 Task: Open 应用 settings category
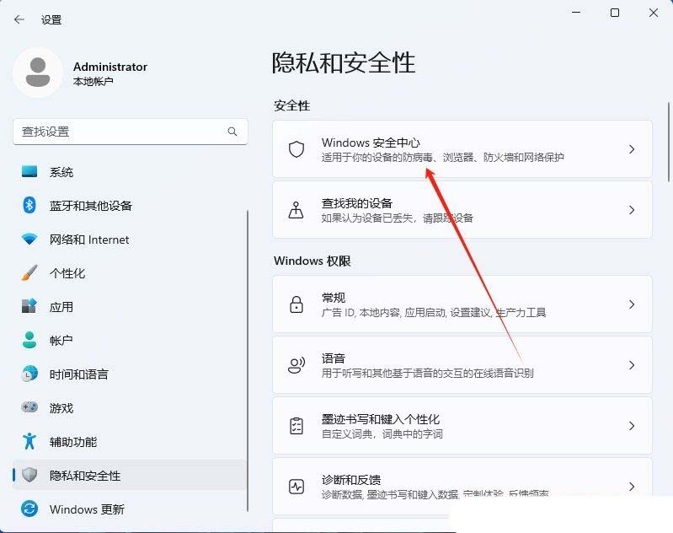(x=128, y=306)
